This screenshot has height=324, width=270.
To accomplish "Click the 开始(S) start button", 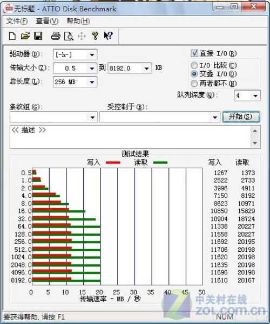I will coord(241,117).
